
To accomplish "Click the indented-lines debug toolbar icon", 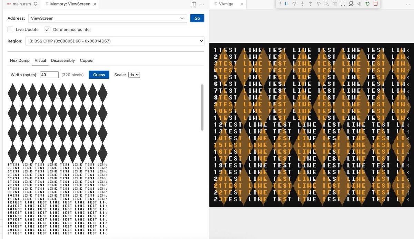I will 335,4.
